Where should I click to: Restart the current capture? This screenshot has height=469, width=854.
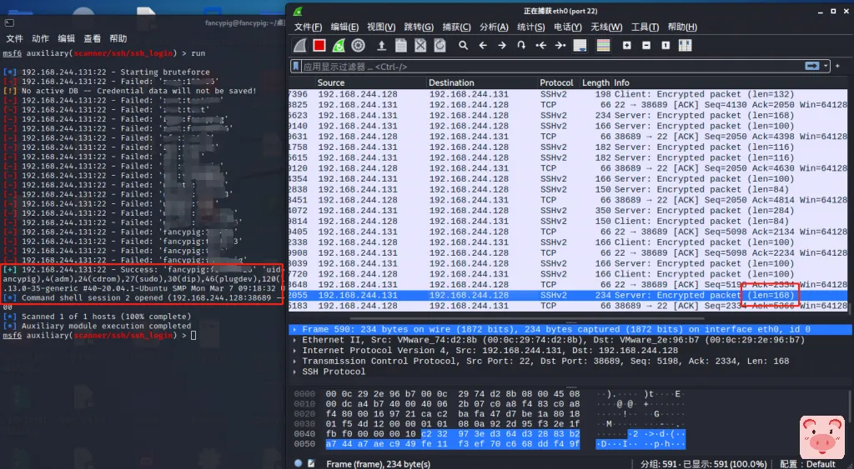click(x=339, y=46)
